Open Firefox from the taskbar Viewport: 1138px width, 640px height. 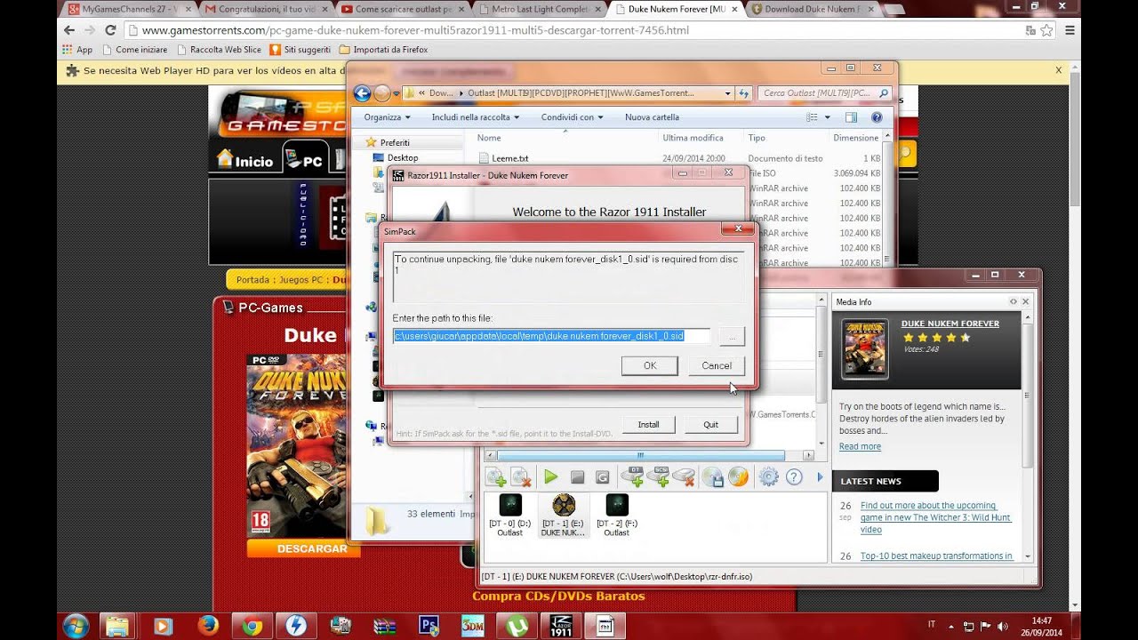pos(208,626)
